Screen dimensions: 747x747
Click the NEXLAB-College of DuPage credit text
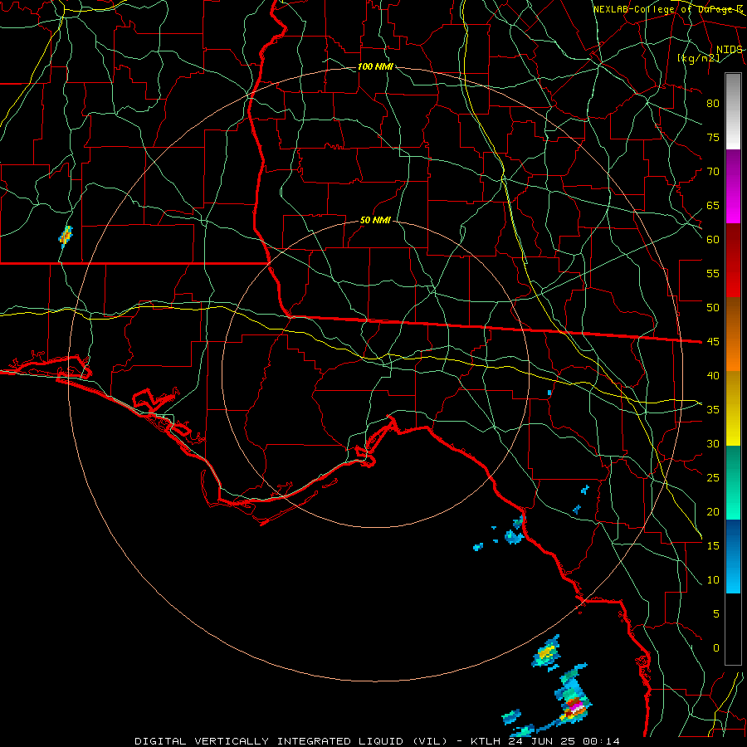coord(667,9)
